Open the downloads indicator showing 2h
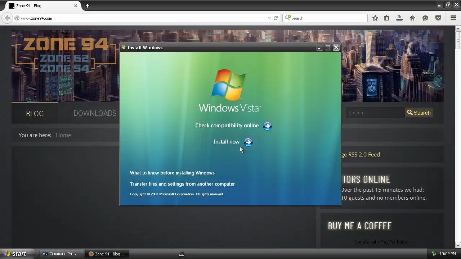Image resolution: width=461 pixels, height=259 pixels. (399, 18)
